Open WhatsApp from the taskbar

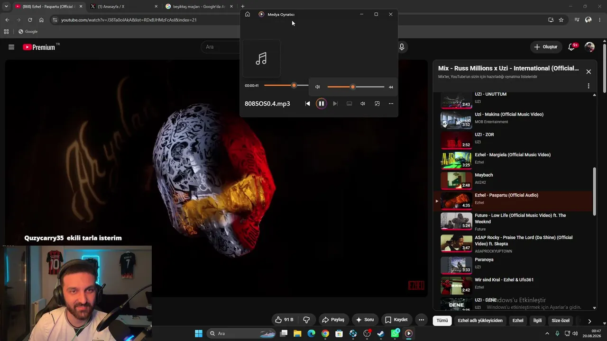pos(395,333)
